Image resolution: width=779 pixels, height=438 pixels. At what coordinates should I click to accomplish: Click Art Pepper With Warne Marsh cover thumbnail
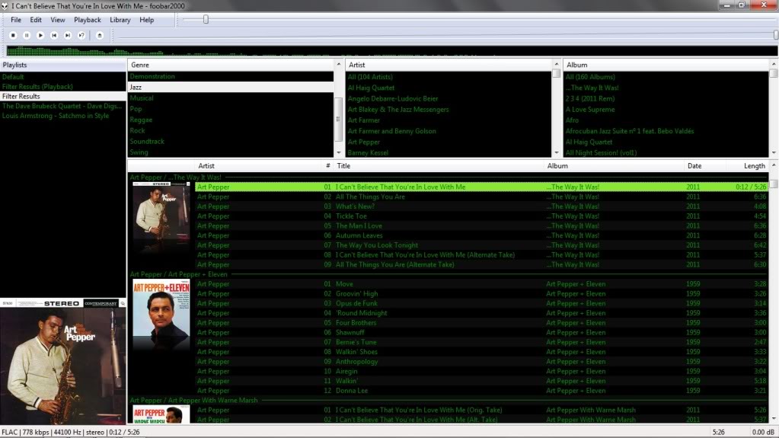point(161,414)
